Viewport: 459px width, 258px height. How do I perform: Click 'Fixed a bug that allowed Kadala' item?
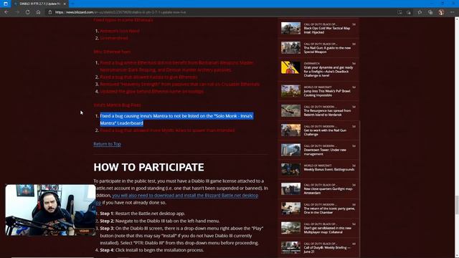[x=148, y=77]
